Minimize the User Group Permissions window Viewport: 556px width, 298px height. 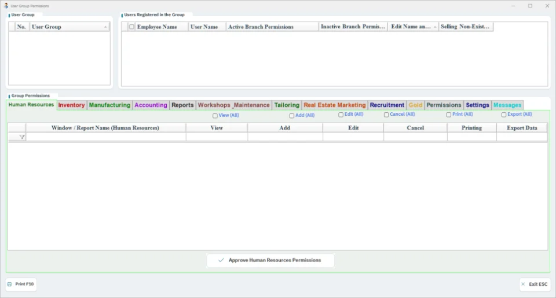[513, 6]
